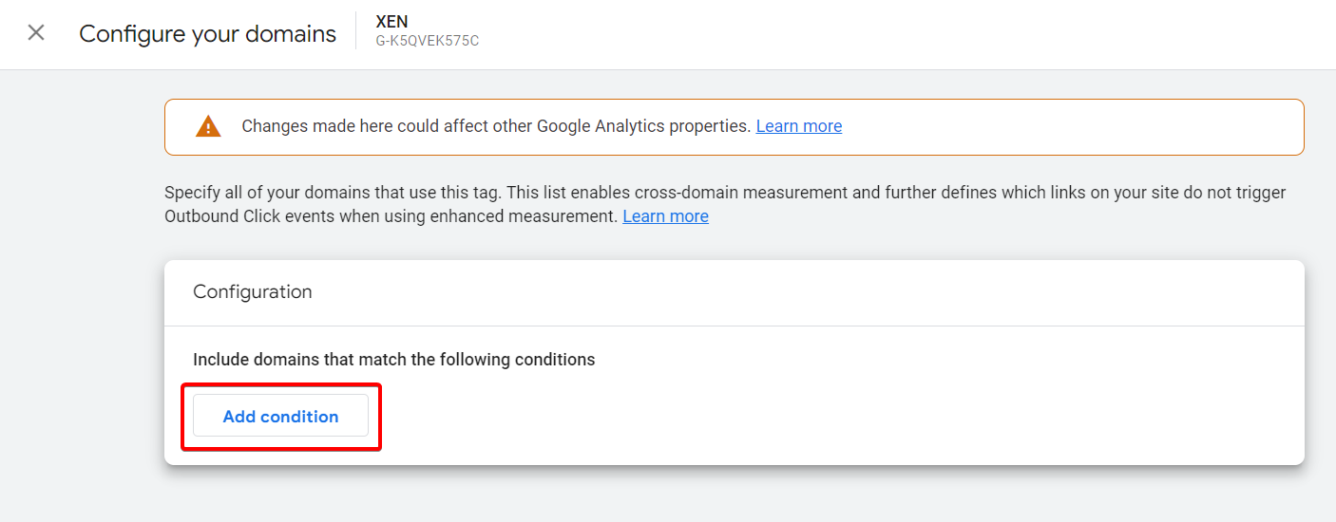Select the XEN property name

tap(392, 22)
